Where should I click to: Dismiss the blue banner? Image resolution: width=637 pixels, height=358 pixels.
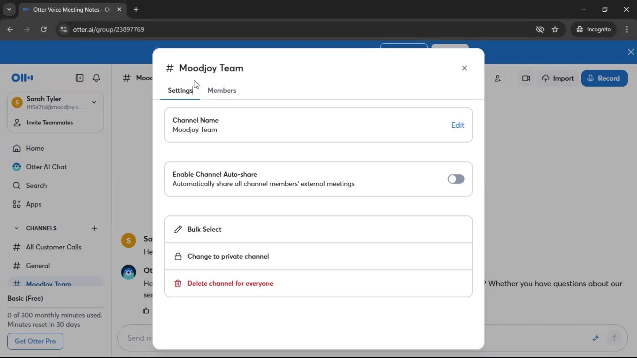[631, 52]
